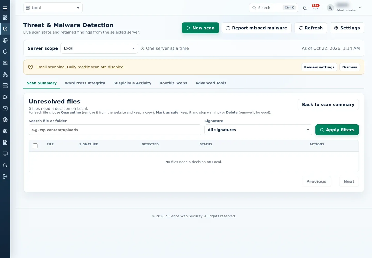Screen dimensions: 372x258
Task: Click Report missed malware button
Action: [x=257, y=28]
